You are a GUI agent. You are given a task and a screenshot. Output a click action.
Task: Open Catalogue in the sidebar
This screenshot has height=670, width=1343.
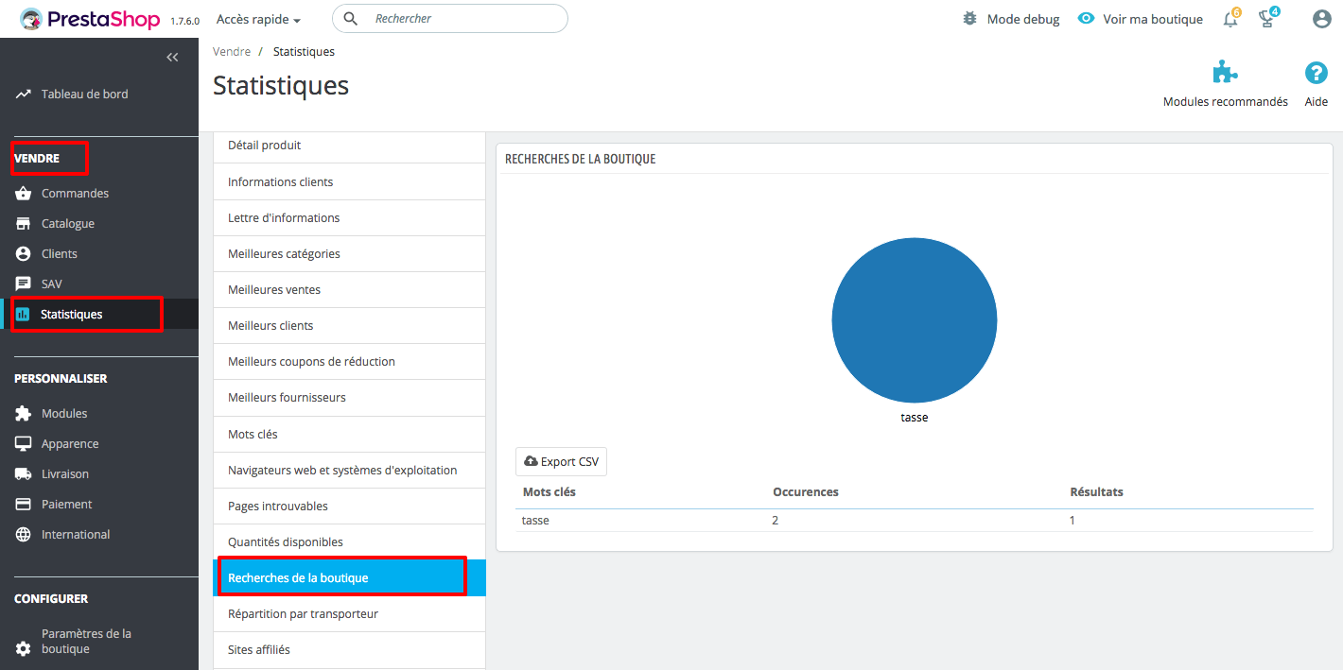(68, 223)
